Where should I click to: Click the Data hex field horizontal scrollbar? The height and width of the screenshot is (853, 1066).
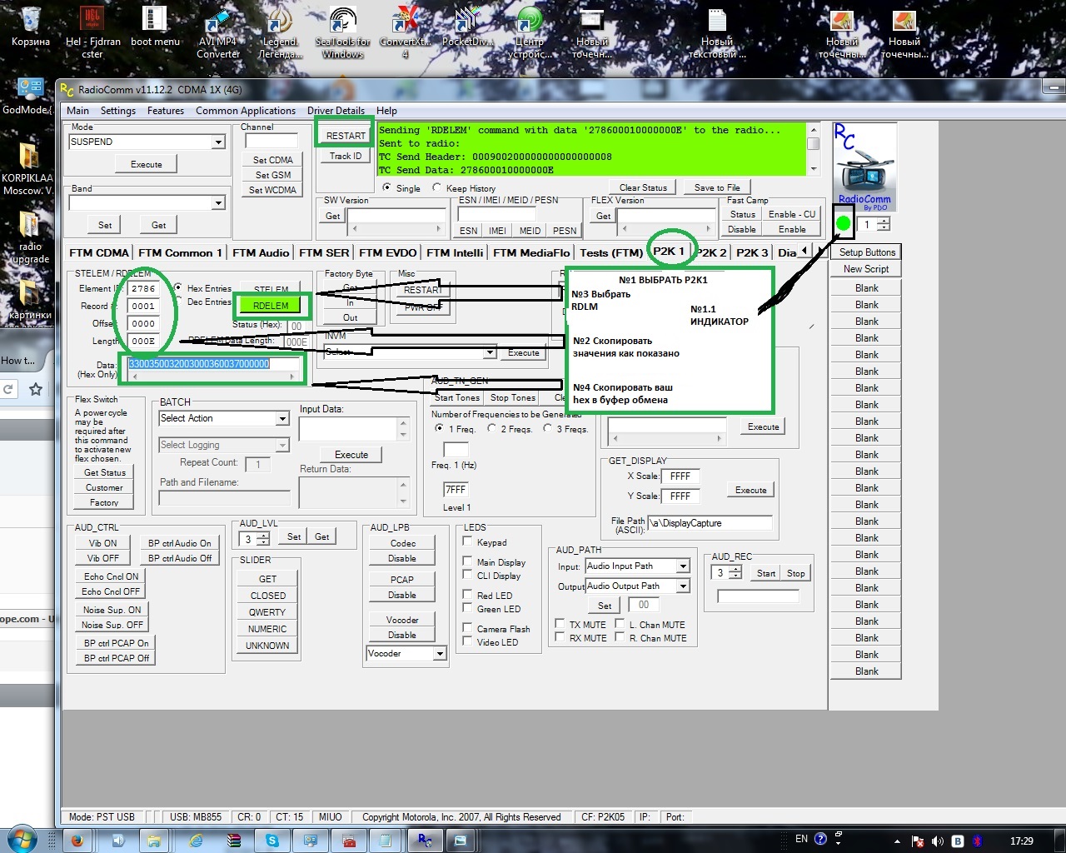coord(212,377)
